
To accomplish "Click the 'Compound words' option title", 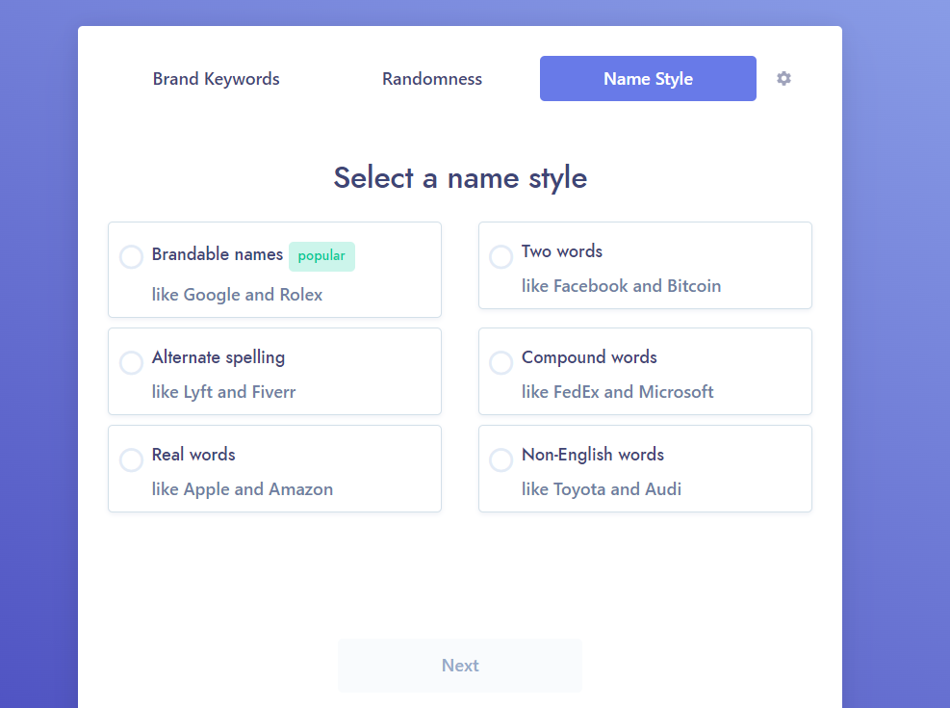I will (589, 357).
